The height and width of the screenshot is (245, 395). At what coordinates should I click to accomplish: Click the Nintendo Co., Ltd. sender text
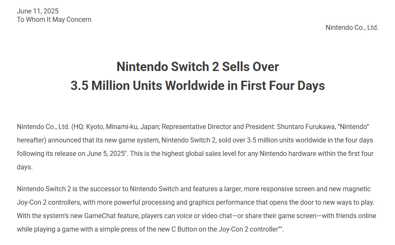click(x=352, y=27)
